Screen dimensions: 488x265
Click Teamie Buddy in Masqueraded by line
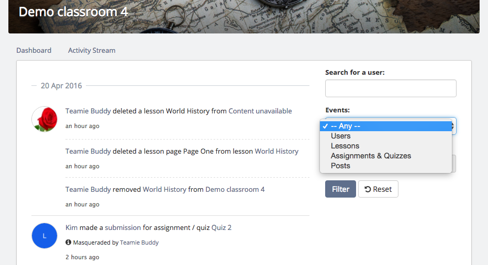(x=139, y=243)
